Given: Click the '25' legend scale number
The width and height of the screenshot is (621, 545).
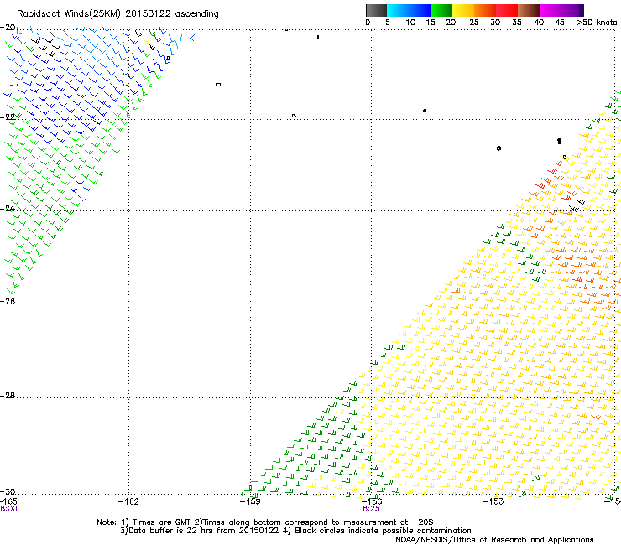Looking at the screenshot, I should click(474, 23).
